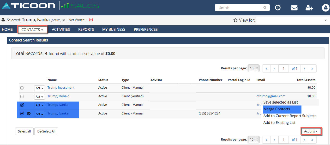
Task: Click the De-Select All button
Action: (x=46, y=131)
